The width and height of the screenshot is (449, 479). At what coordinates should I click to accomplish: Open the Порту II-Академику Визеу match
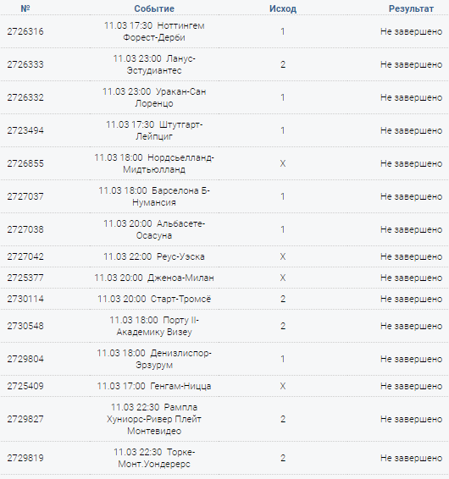click(154, 326)
